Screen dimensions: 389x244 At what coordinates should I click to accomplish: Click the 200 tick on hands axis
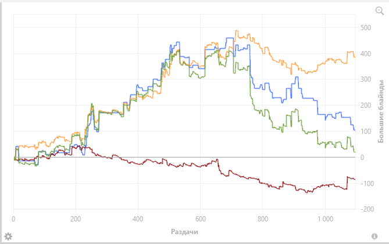pyautogui.click(x=76, y=218)
